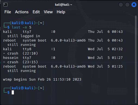This screenshot has height=105, width=138.
Task: Open the Edit menu
Action: [36, 12]
